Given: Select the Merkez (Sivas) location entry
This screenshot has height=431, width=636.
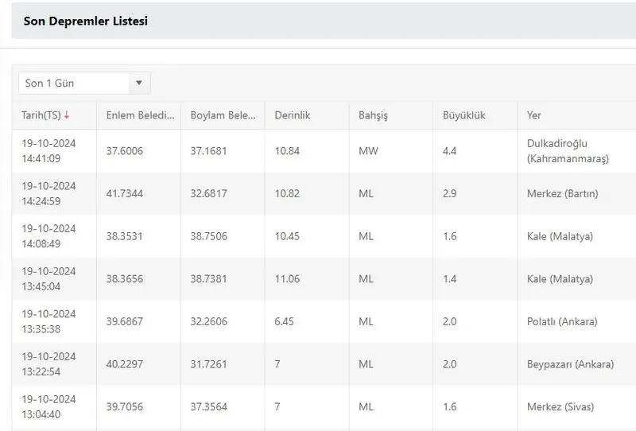Looking at the screenshot, I should tap(560, 407).
